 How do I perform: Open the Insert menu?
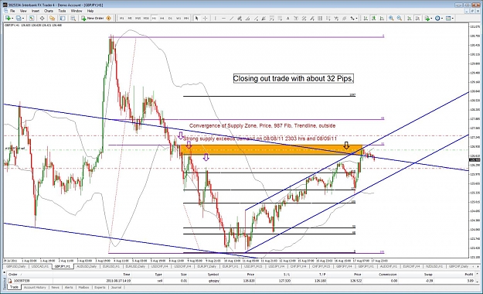pyautogui.click(x=36, y=11)
